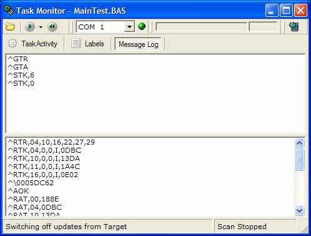Select the ^RTK,16,0,0,I,0E02 line
Screen dimensions: 311x236
[43, 175]
